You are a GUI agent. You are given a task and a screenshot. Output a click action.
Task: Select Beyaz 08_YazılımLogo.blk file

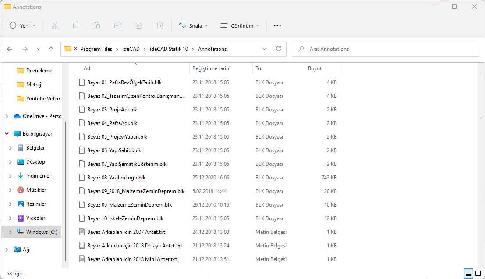pyautogui.click(x=116, y=178)
